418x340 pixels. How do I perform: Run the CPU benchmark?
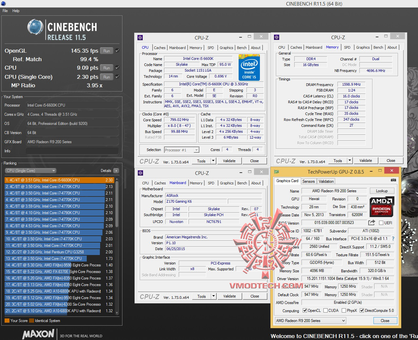[107, 68]
